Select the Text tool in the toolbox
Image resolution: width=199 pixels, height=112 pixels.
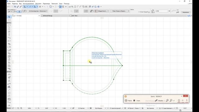[x=9, y=81]
